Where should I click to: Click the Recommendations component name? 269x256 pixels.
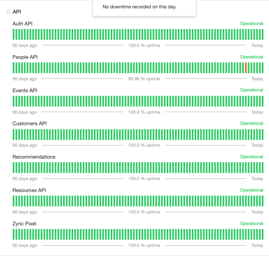click(34, 157)
